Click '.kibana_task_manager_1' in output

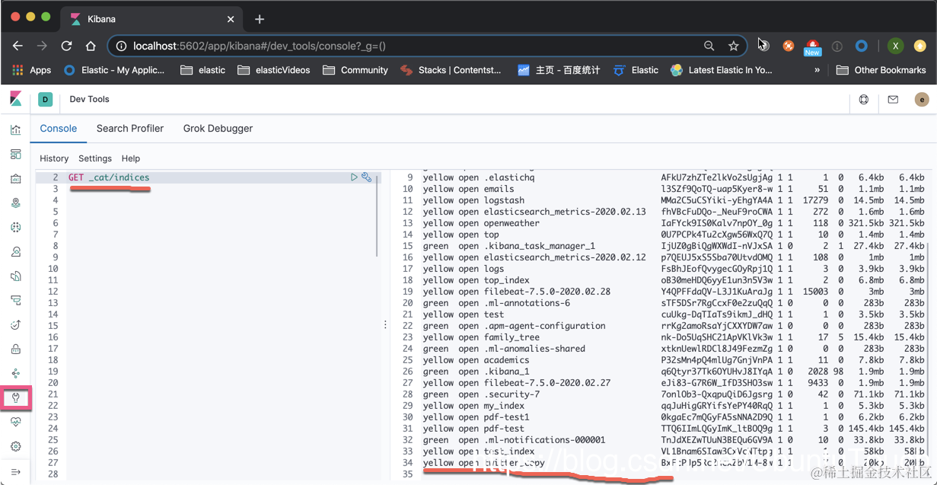539,246
